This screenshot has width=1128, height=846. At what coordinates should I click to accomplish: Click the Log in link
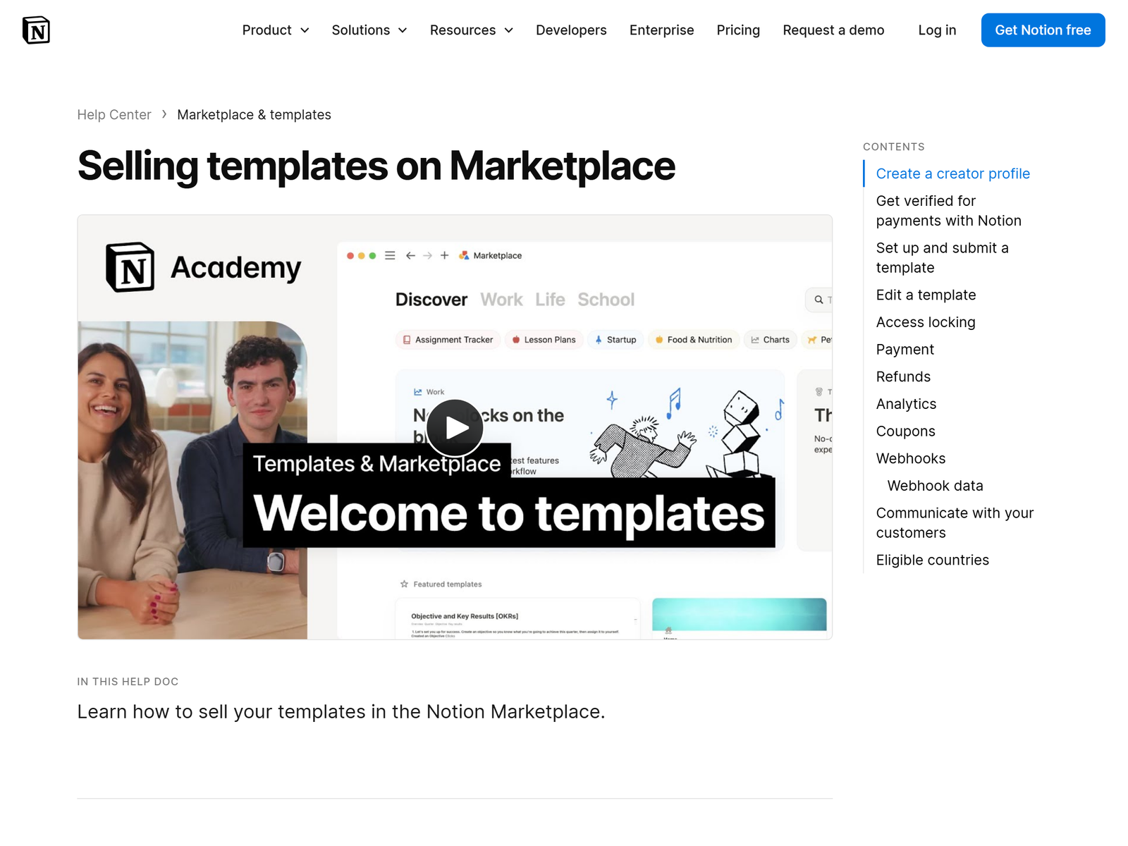tap(937, 30)
